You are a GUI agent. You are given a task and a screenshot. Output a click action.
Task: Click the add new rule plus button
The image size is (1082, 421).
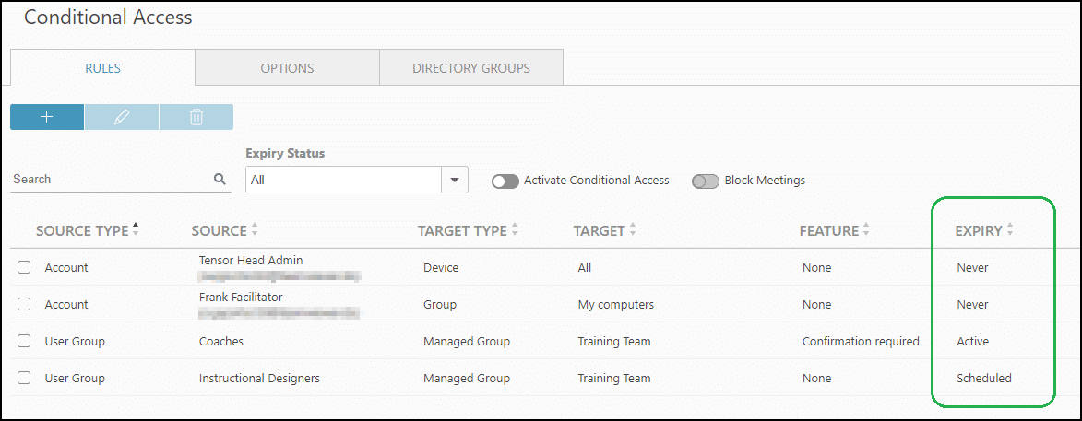tap(47, 117)
